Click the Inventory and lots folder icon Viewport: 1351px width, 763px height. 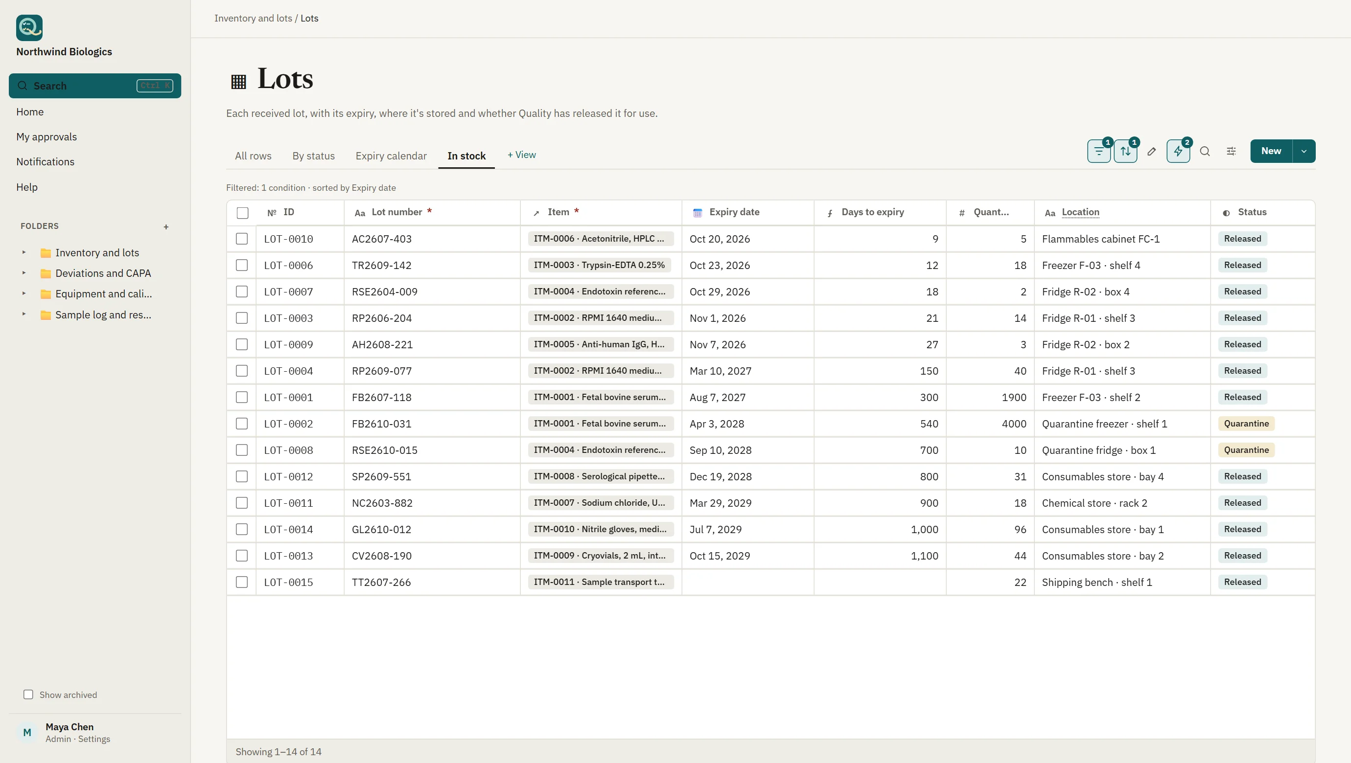(46, 253)
